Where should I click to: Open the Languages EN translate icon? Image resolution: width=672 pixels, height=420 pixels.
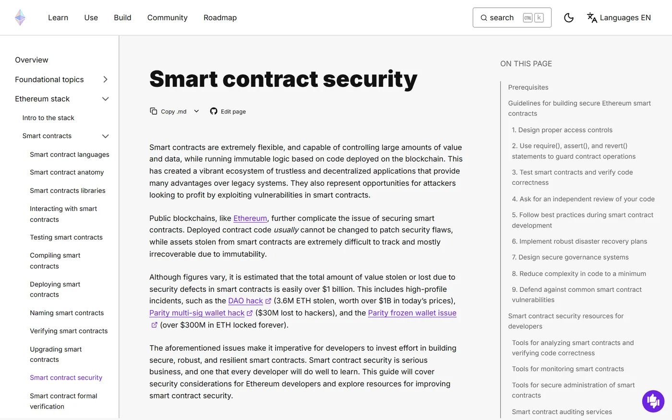tap(592, 18)
